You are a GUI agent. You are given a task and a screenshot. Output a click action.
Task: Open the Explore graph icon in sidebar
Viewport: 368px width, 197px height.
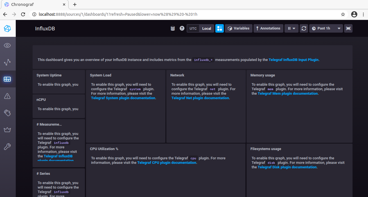(8, 62)
